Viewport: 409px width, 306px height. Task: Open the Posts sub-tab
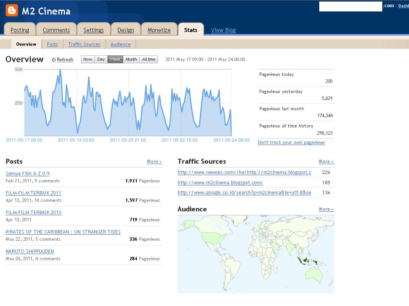point(52,44)
